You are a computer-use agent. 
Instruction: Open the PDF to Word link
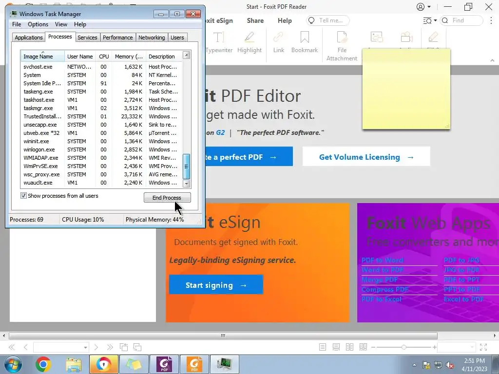pos(383,260)
